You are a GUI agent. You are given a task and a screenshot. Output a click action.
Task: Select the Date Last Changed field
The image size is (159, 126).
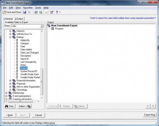click(x=30, y=53)
